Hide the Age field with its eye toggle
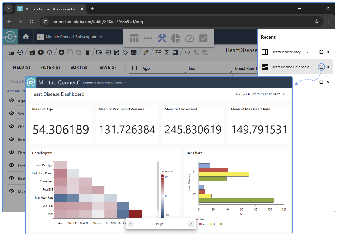The image size is (338, 237). pyautogui.click(x=11, y=101)
